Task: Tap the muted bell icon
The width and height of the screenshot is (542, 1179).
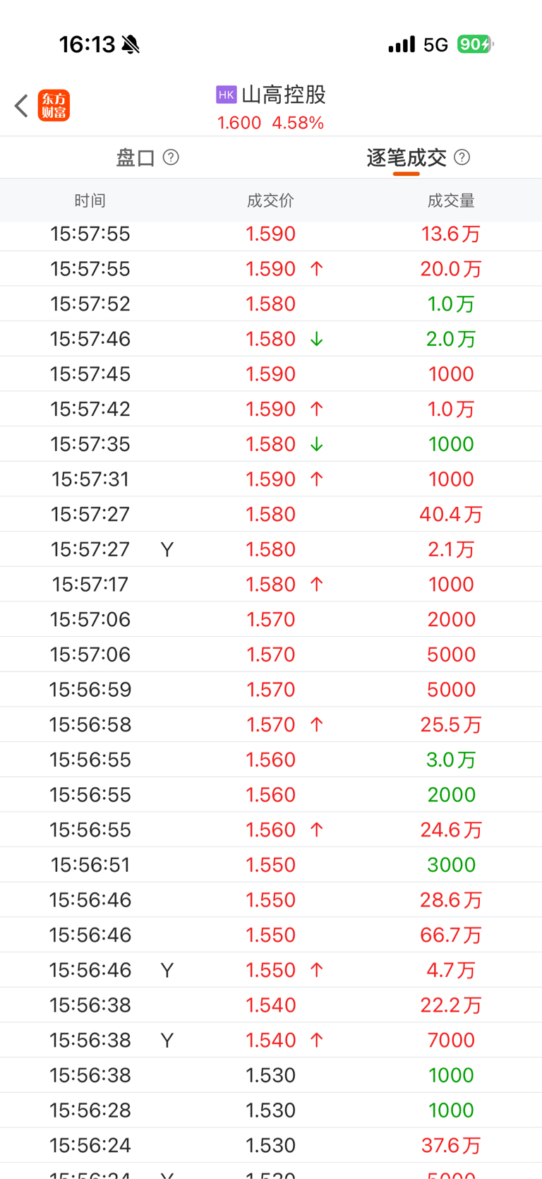Action: point(131,44)
